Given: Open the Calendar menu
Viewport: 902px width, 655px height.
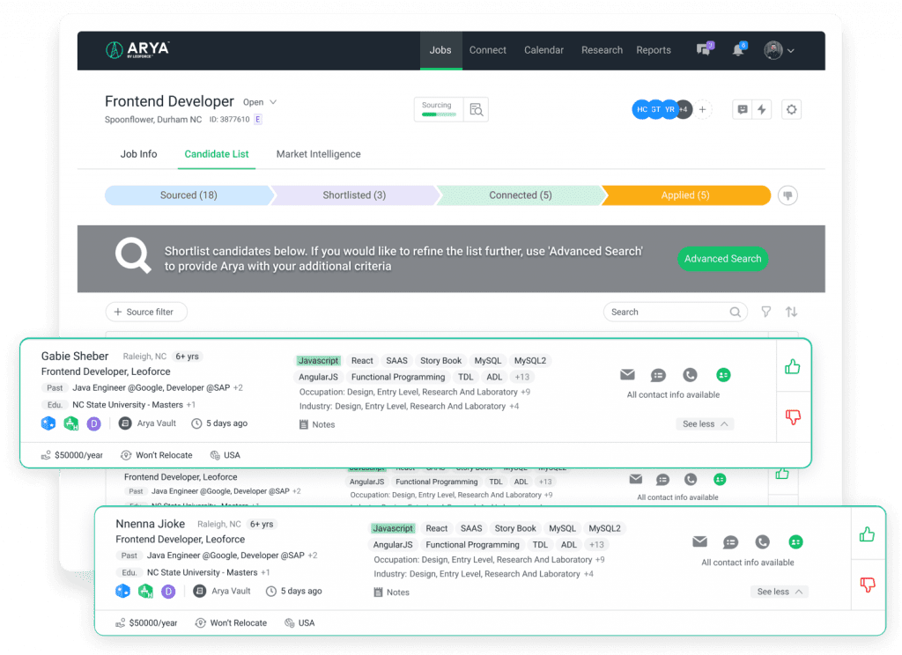Looking at the screenshot, I should tap(543, 50).
